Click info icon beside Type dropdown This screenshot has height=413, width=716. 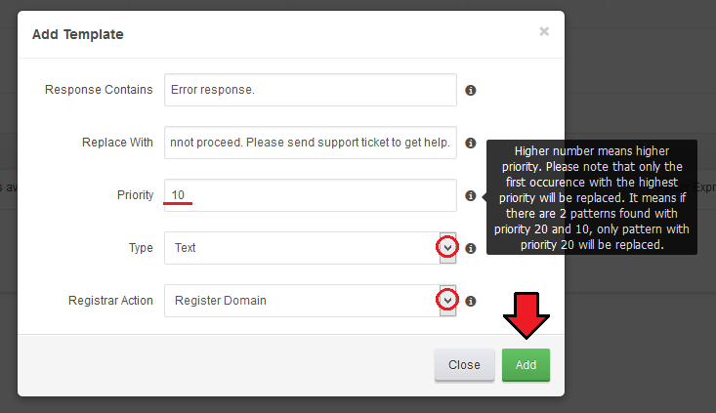point(470,248)
